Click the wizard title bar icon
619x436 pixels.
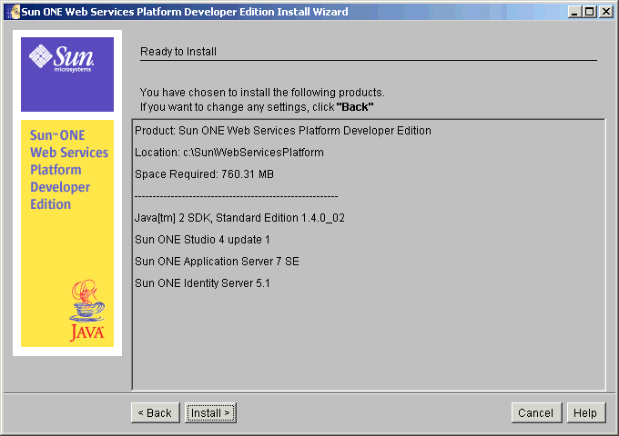click(x=13, y=12)
